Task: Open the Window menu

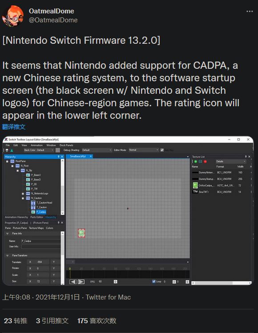Action: pyautogui.click(x=51, y=145)
